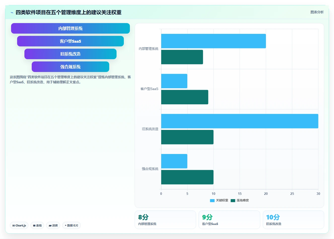Click the 旧系统改造 y-axis label
The height and width of the screenshot is (239, 334).
(x=150, y=129)
